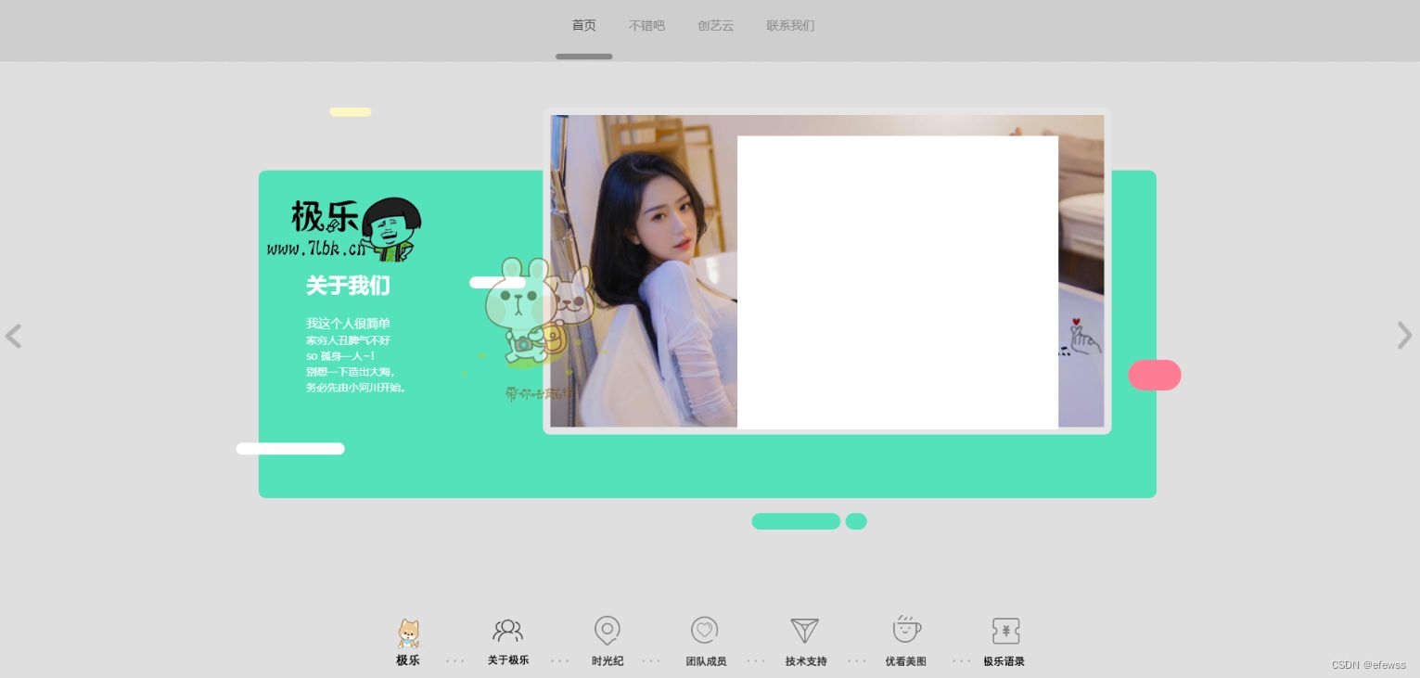Viewport: 1420px width, 678px height.
Task: Navigate to 创艺云 in the top menu
Action: (715, 25)
